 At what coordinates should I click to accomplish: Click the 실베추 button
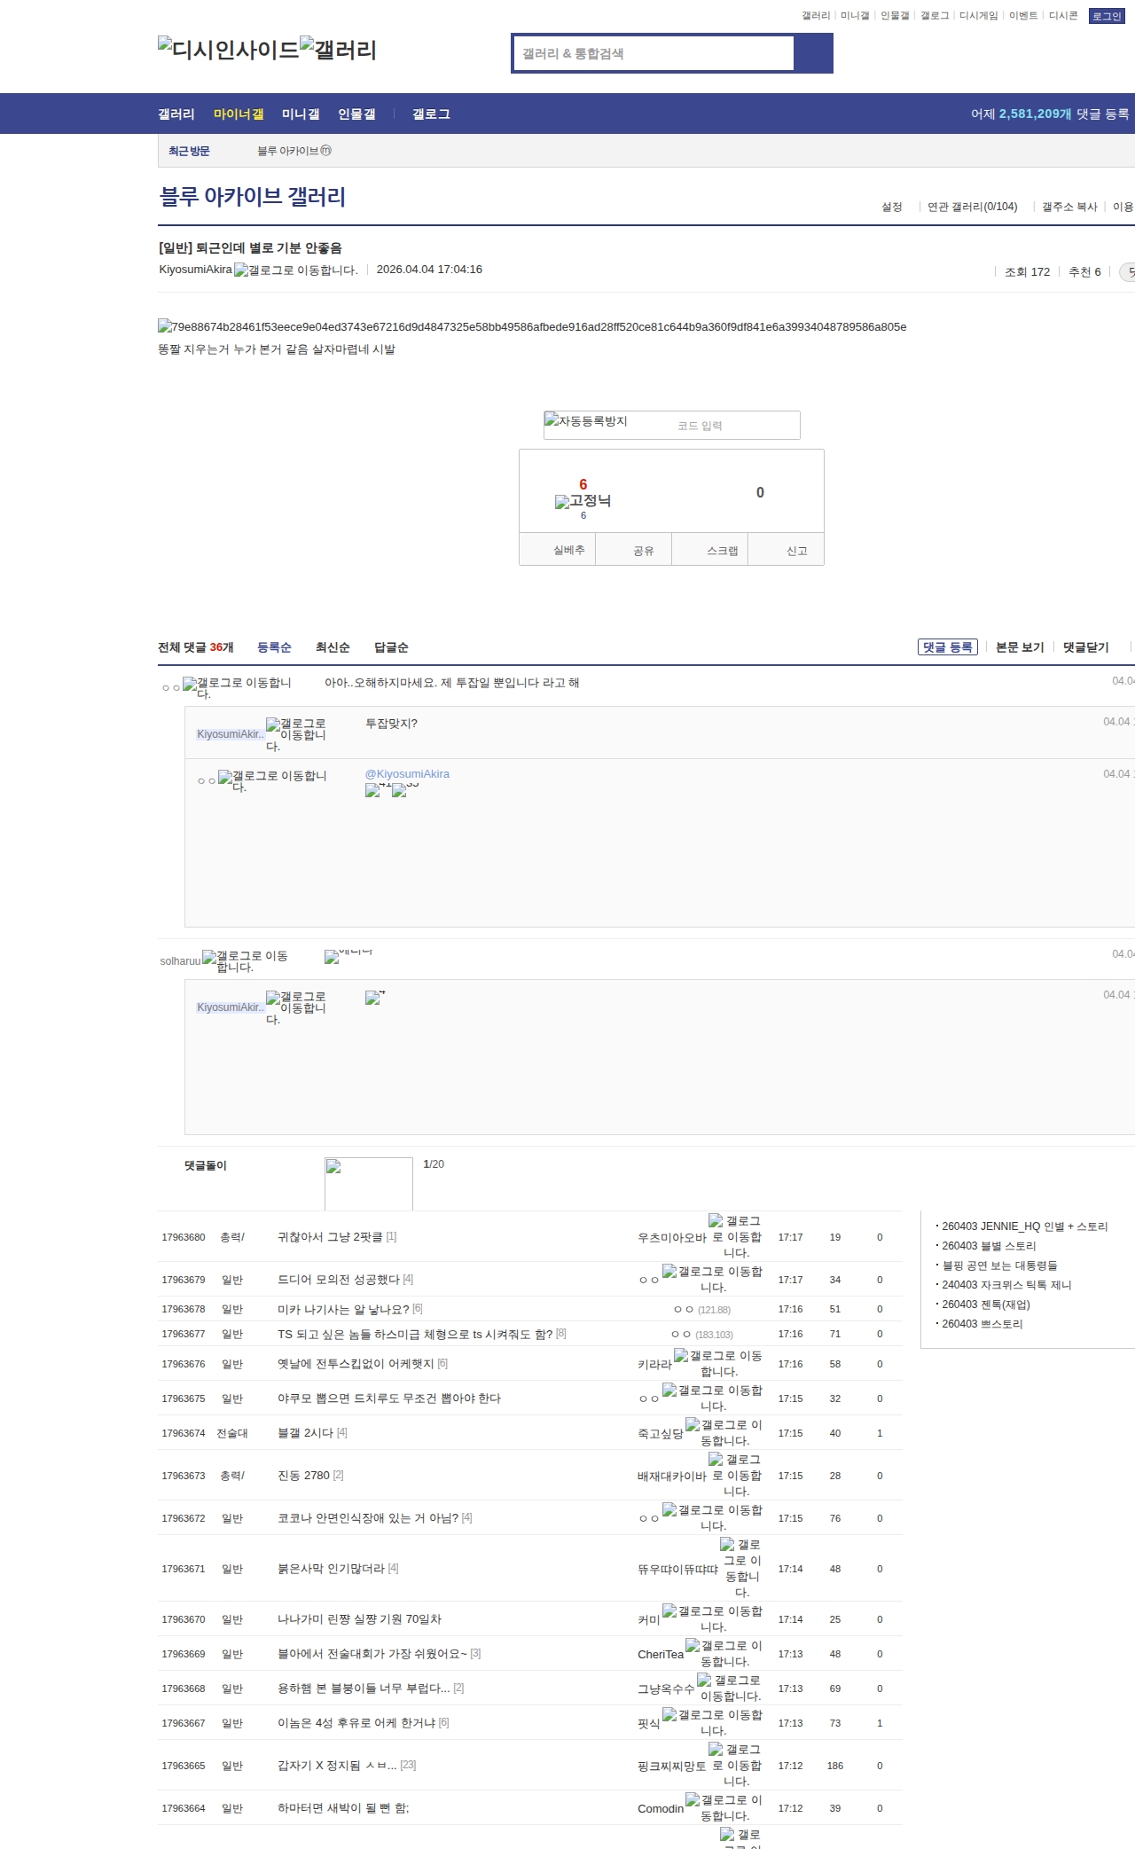click(x=568, y=550)
